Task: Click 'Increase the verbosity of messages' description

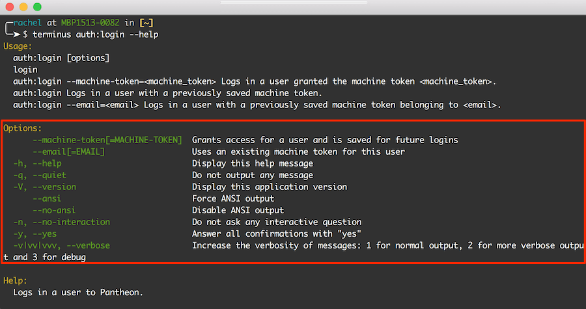Action: click(388, 245)
